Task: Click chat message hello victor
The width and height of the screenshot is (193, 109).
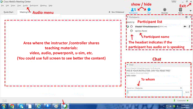Action: point(131,76)
